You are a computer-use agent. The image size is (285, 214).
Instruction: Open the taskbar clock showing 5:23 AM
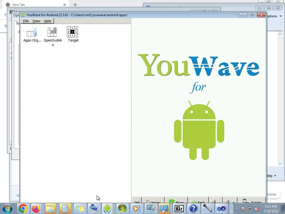271,209
